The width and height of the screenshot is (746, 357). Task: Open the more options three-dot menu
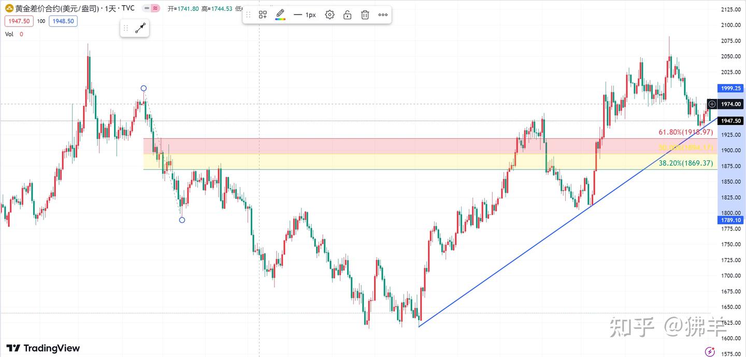(383, 15)
